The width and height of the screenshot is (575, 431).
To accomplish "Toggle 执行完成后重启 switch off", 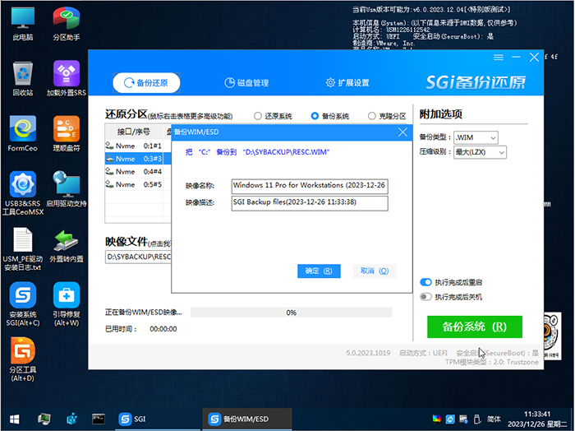I will click(x=425, y=282).
